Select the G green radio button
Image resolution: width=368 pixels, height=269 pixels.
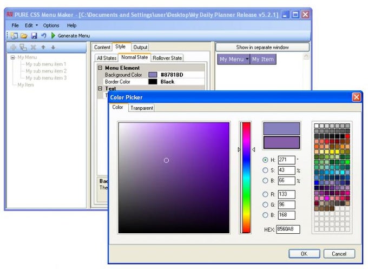tap(265, 205)
